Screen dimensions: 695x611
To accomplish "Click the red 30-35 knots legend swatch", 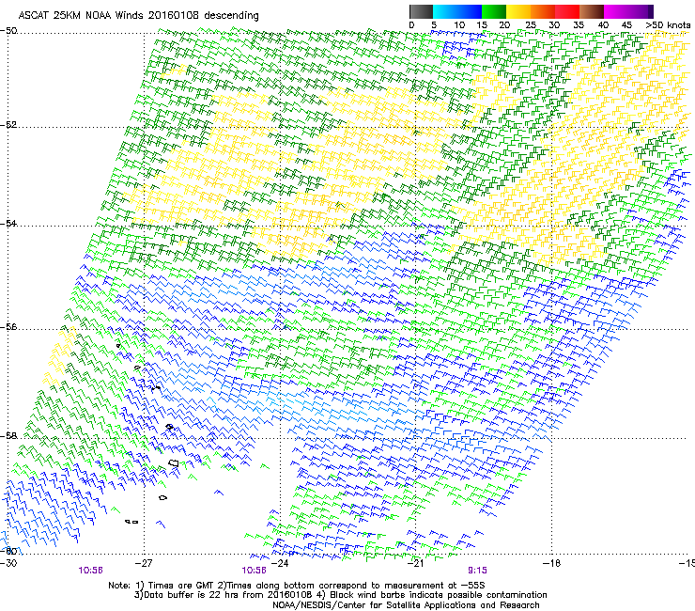I will pos(567,11).
